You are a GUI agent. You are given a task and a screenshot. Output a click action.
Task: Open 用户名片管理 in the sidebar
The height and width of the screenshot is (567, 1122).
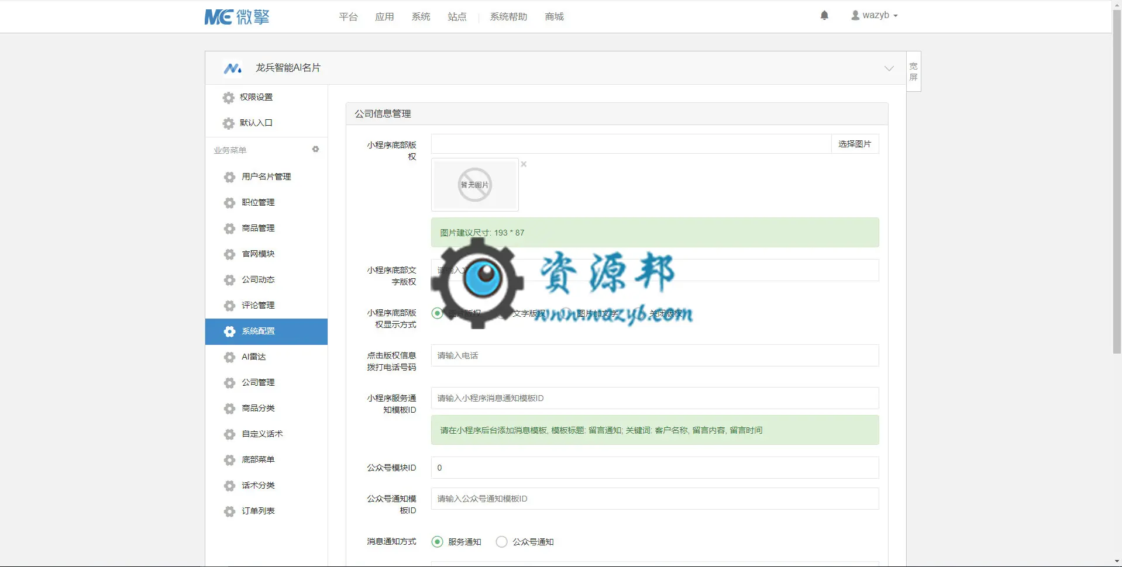(266, 177)
